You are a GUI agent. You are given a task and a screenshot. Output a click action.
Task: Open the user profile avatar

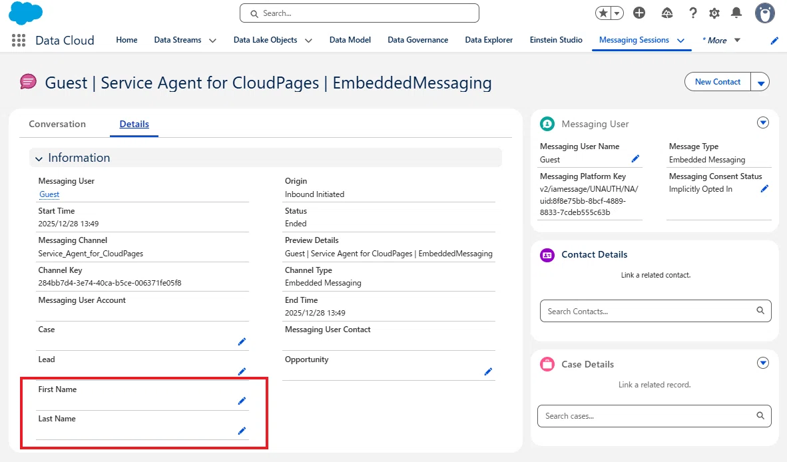pyautogui.click(x=765, y=13)
